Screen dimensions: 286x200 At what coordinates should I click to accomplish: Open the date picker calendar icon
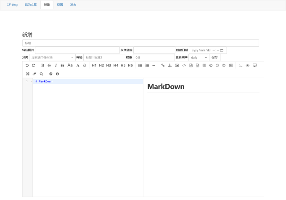[222, 50]
